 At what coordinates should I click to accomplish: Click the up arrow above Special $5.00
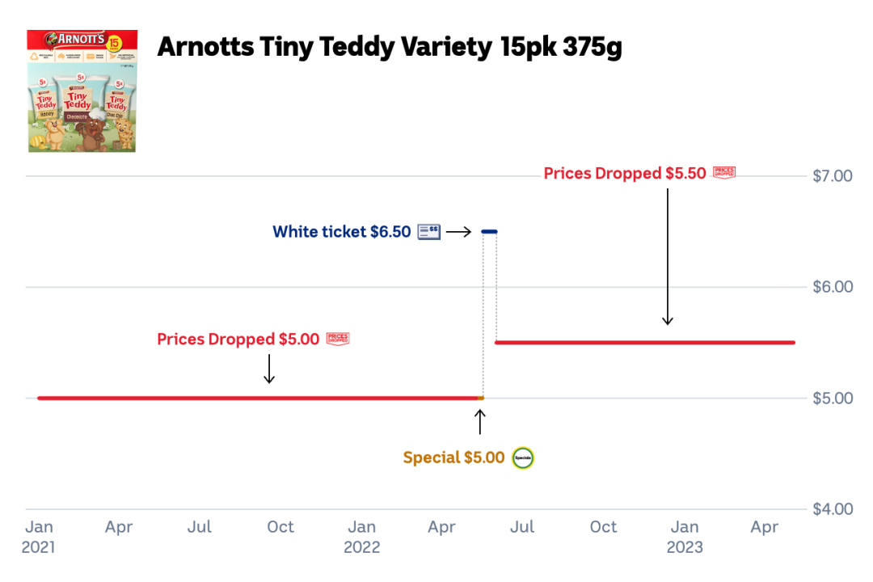[480, 422]
